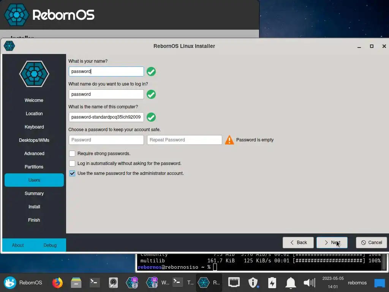Click the green checkmark next to your name
The image size is (389, 292).
[151, 71]
